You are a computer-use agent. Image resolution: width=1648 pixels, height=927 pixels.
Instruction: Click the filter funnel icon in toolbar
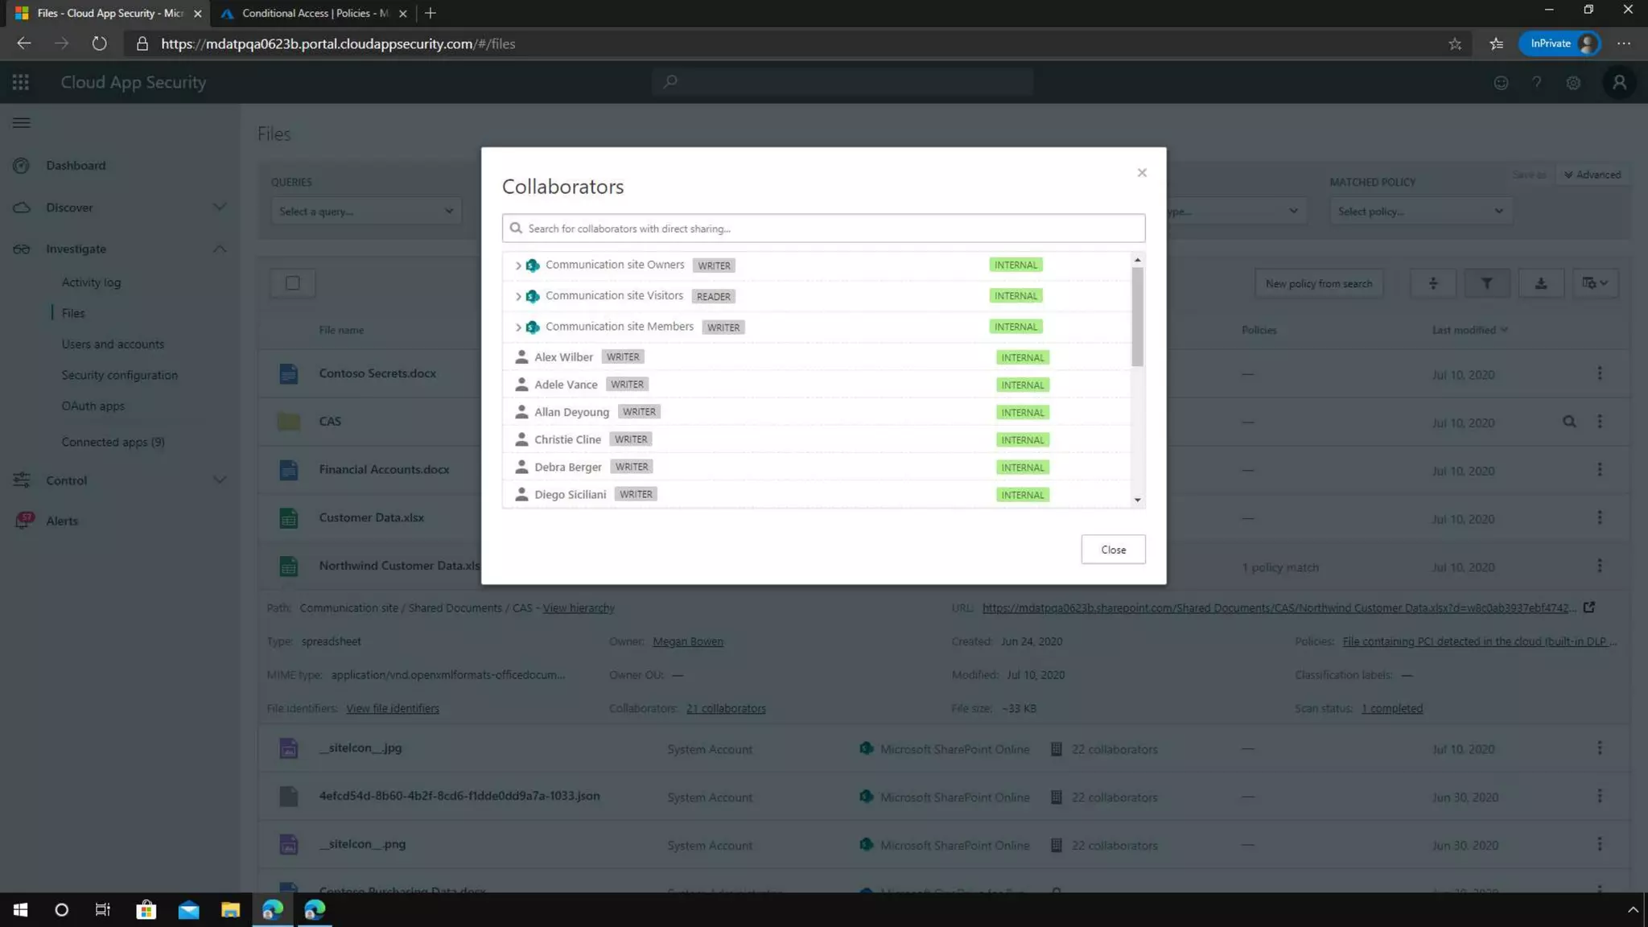pos(1486,283)
